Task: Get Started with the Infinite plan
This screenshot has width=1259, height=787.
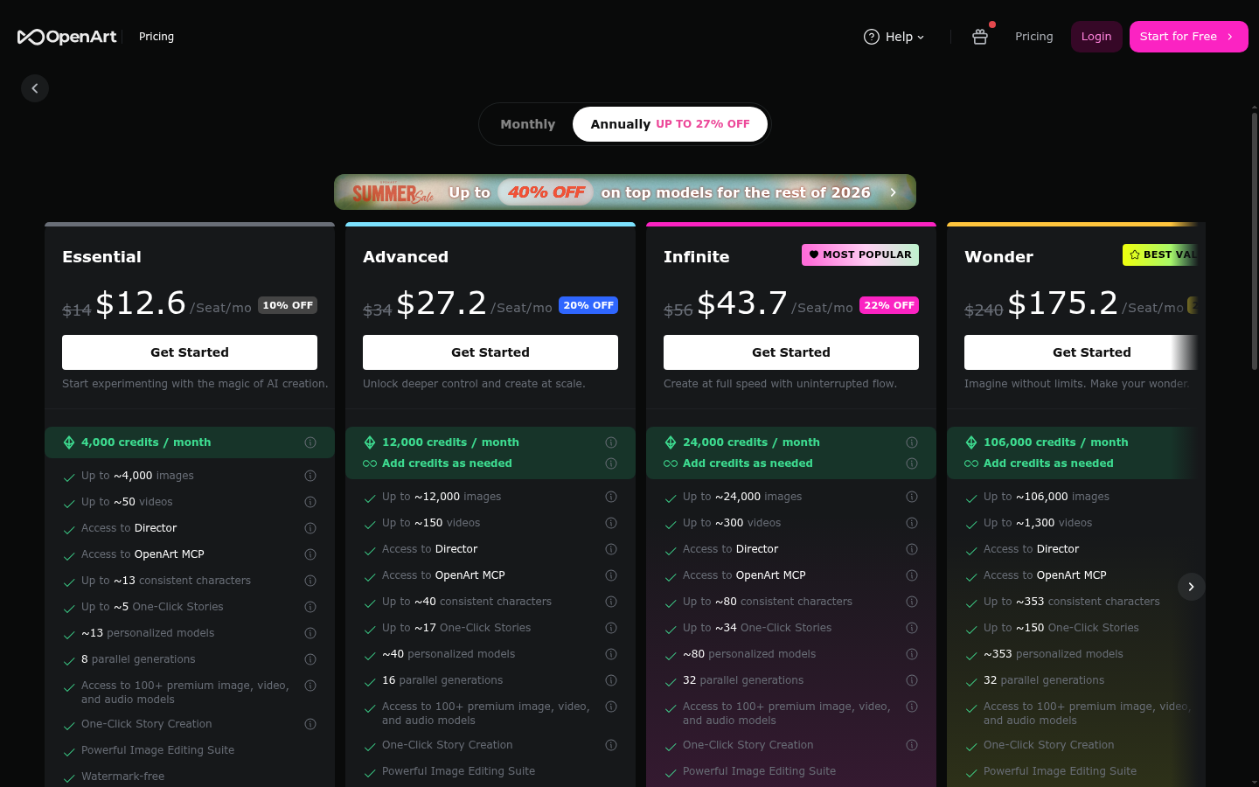Action: pos(791,352)
